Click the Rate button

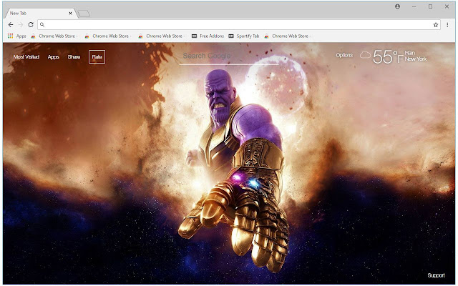(97, 57)
